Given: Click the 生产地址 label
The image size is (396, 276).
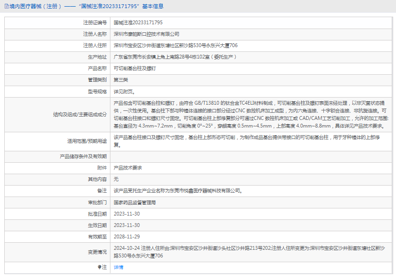Looking at the screenshot, I should [98, 57].
